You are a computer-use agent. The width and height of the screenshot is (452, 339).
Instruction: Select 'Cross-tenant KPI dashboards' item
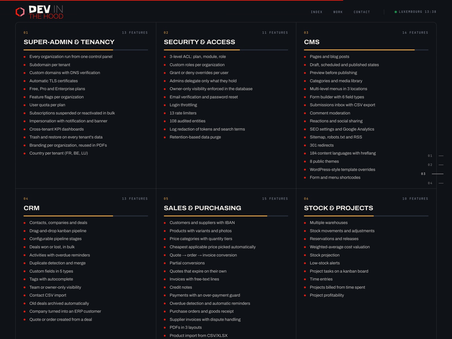pyautogui.click(x=56, y=129)
